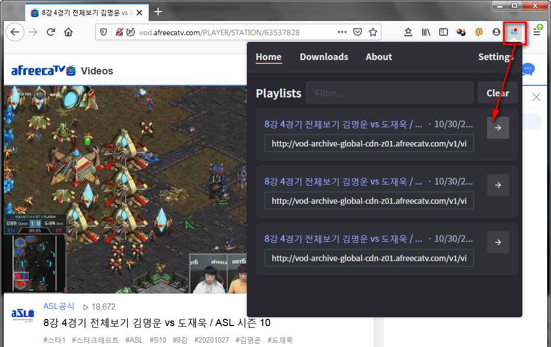Bookmark this page with star icon
Viewport: 551px width, 347px height.
373,32
